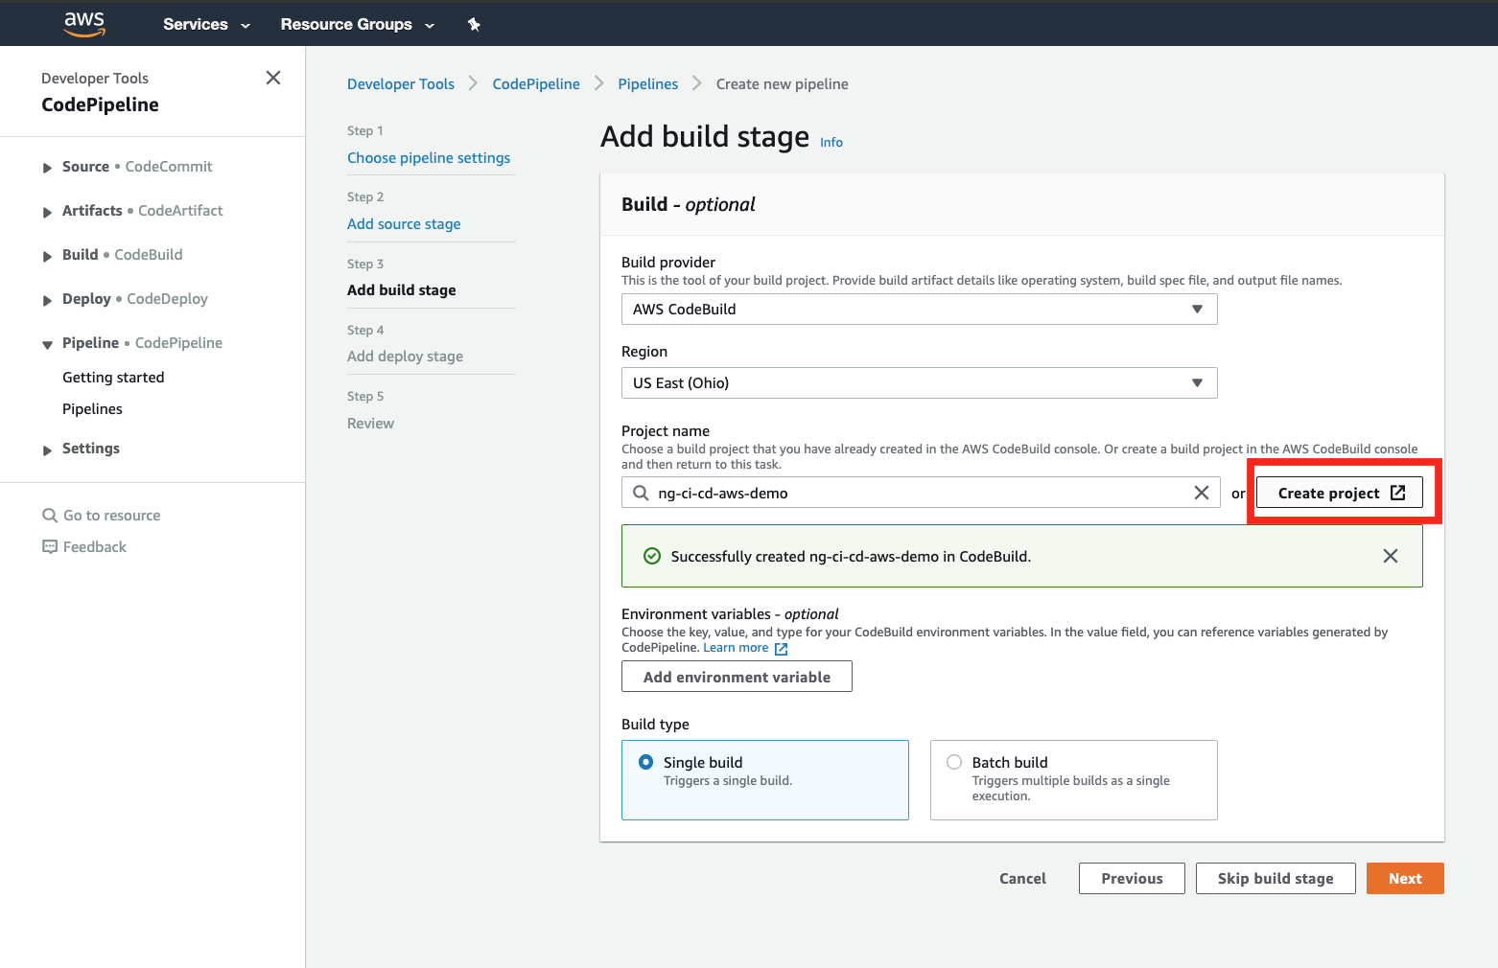The height and width of the screenshot is (968, 1498).
Task: Go to Add source stage step
Action: click(404, 224)
